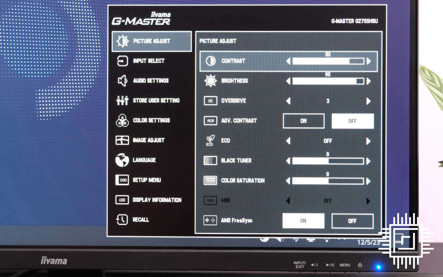Click the Contrast slider bar
443x277 pixels.
click(328, 61)
